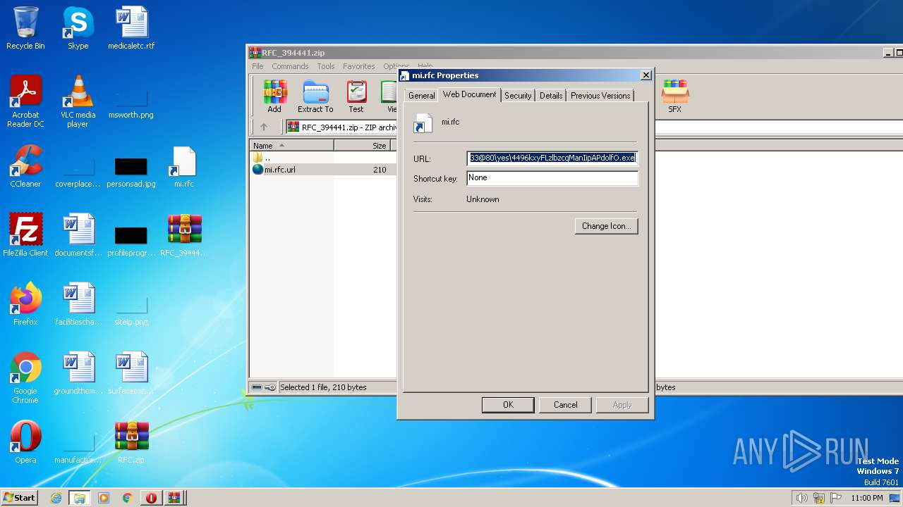Click the up-folder arrow in WinRAR
The width and height of the screenshot is (903, 507).
pyautogui.click(x=264, y=127)
